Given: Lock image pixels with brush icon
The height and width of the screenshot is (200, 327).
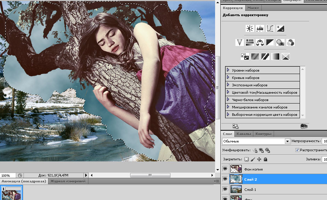Looking at the screenshot, I should [x=253, y=159].
